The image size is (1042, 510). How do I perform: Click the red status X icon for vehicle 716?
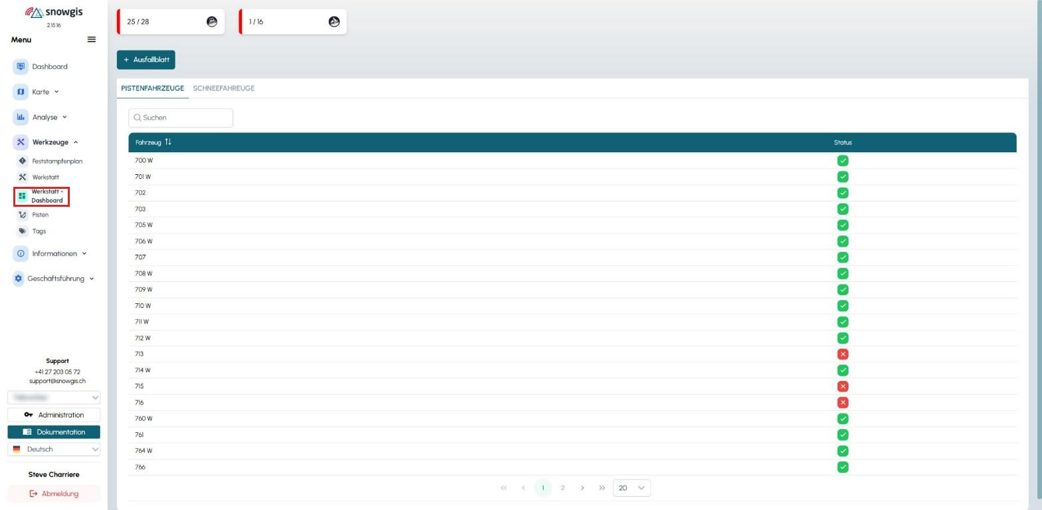(x=843, y=402)
